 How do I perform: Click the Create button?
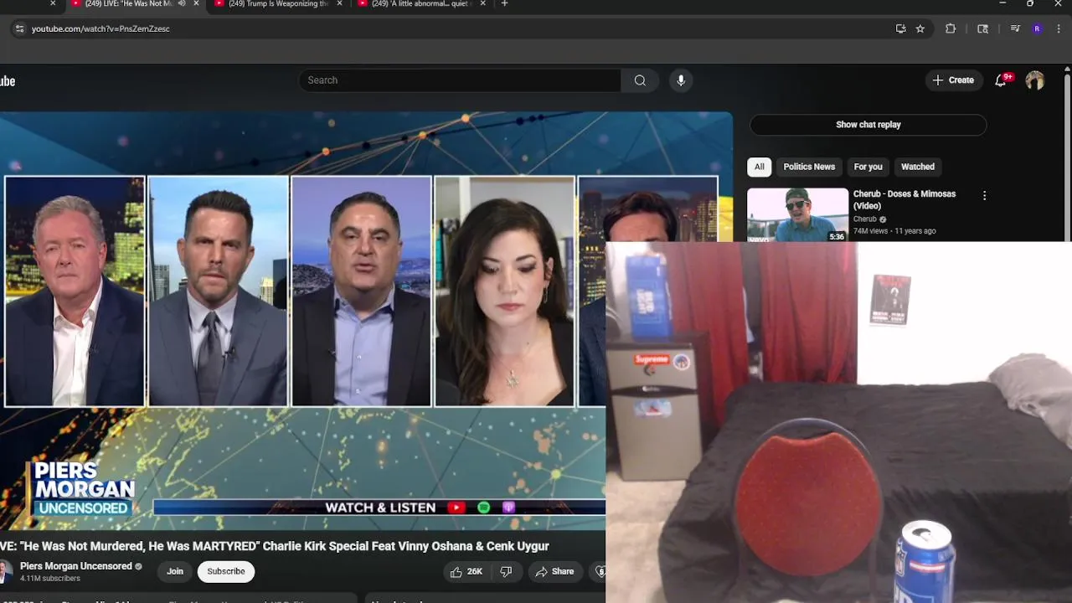pos(953,80)
